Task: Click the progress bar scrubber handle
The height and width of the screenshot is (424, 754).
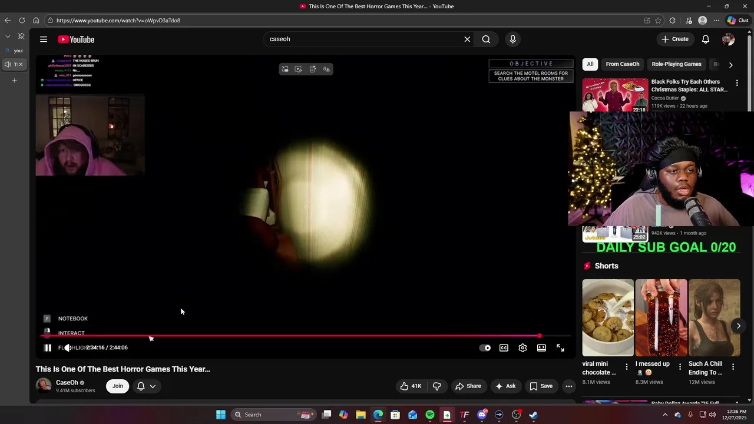Action: tap(539, 336)
